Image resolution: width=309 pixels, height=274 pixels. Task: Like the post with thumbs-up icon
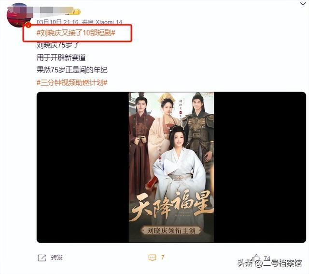[256, 258]
